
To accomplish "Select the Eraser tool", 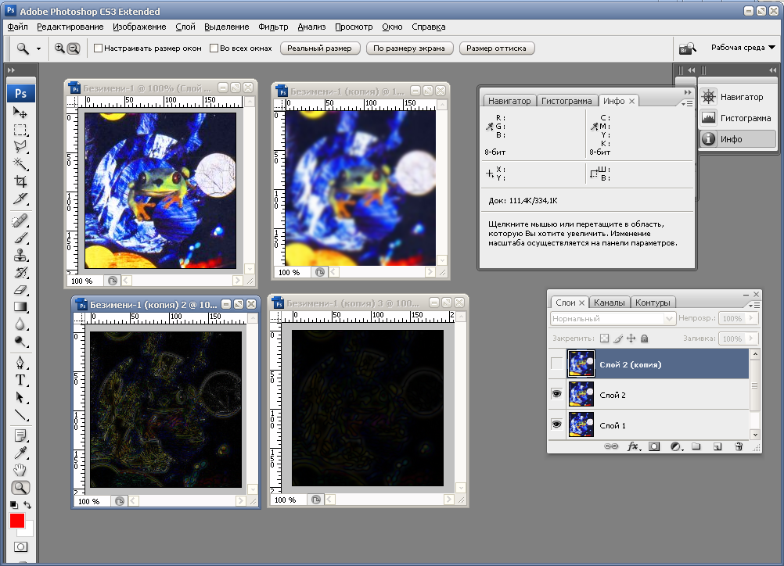I will tap(20, 290).
